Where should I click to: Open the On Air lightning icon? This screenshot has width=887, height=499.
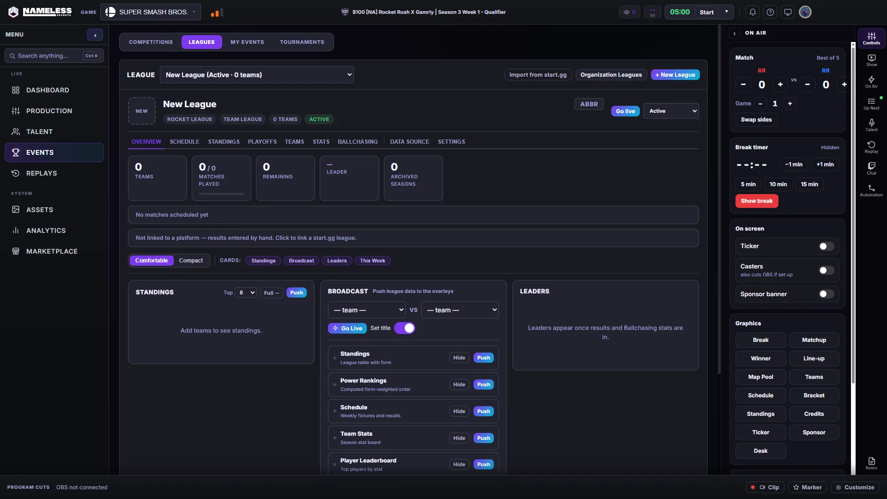pyautogui.click(x=871, y=82)
